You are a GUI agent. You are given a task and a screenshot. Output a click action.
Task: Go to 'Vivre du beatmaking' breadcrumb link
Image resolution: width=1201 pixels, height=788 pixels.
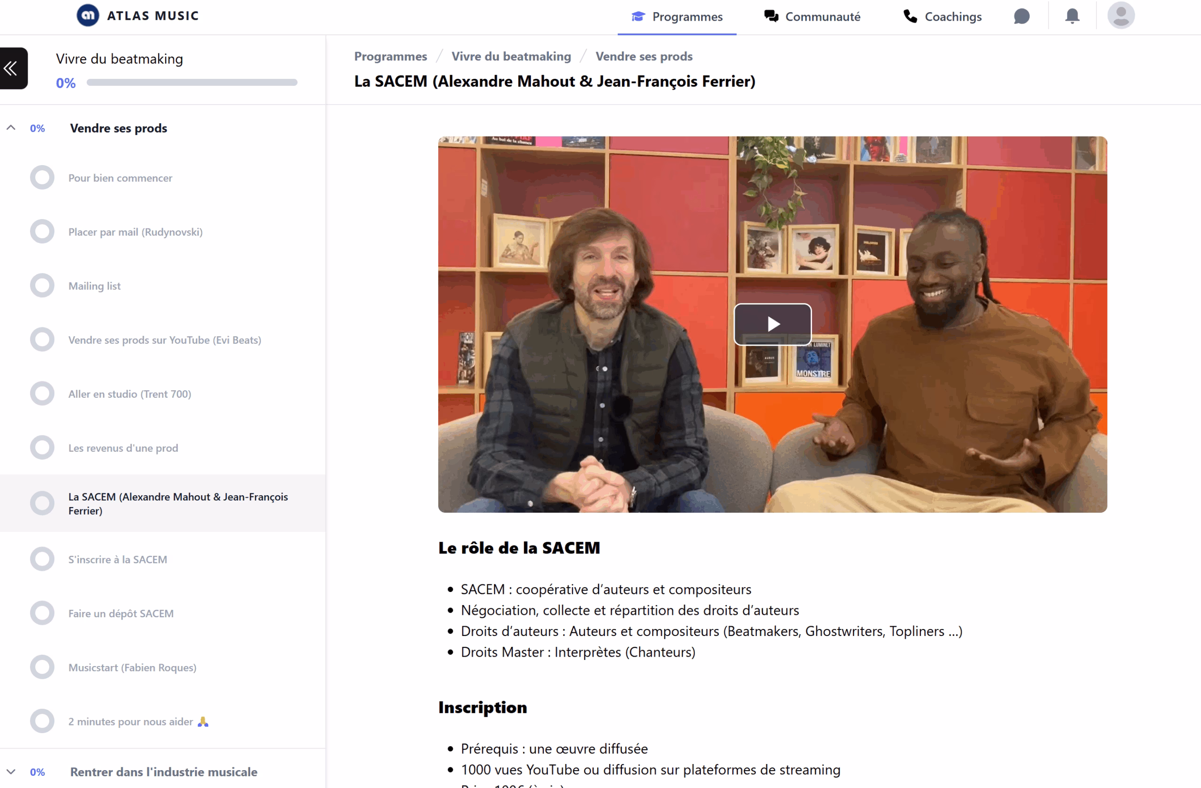coord(511,56)
